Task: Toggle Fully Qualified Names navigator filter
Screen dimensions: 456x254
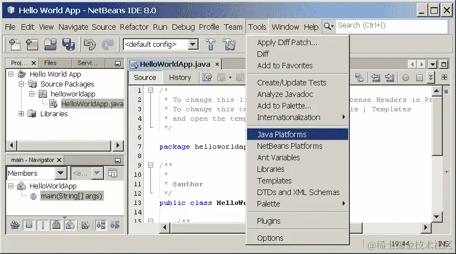Action: [85, 225]
